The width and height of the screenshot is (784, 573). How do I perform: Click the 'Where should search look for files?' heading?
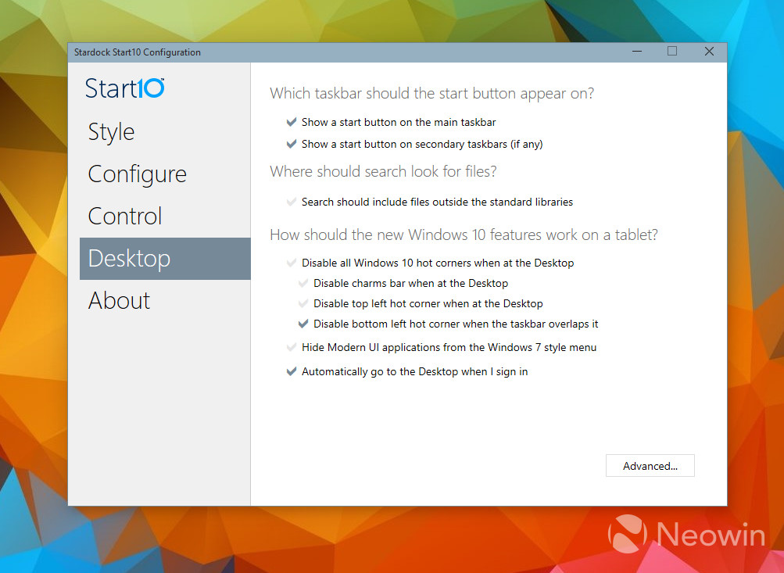tap(384, 171)
